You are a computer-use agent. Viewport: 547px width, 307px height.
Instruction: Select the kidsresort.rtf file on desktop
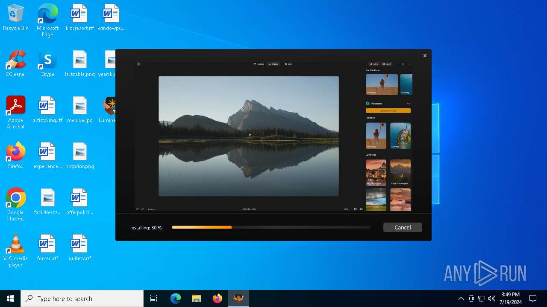click(x=79, y=17)
